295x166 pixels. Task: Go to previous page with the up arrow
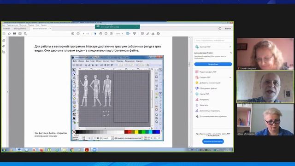pos(73,34)
